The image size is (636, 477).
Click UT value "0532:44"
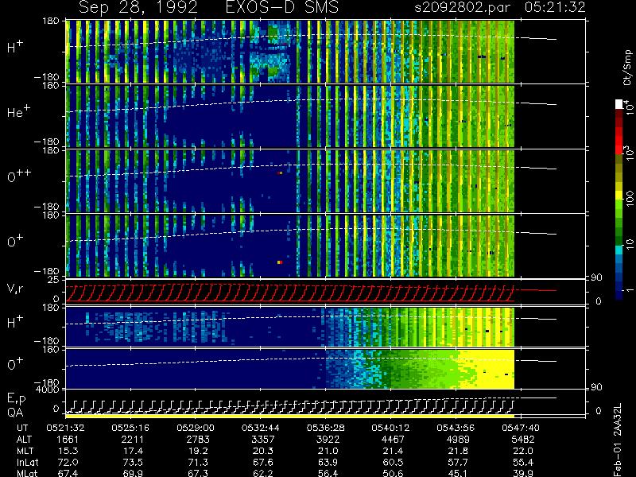tap(261, 428)
